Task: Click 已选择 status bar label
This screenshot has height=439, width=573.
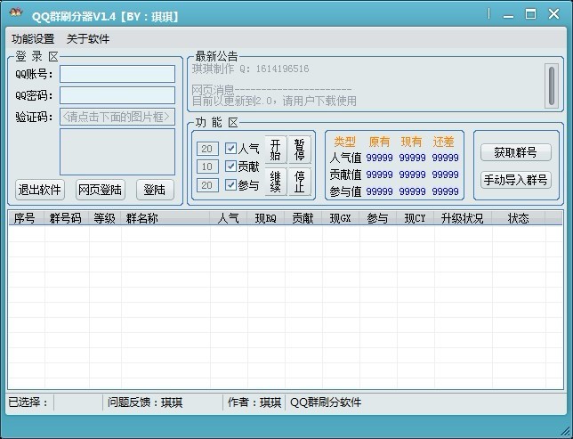Action: pyautogui.click(x=28, y=402)
